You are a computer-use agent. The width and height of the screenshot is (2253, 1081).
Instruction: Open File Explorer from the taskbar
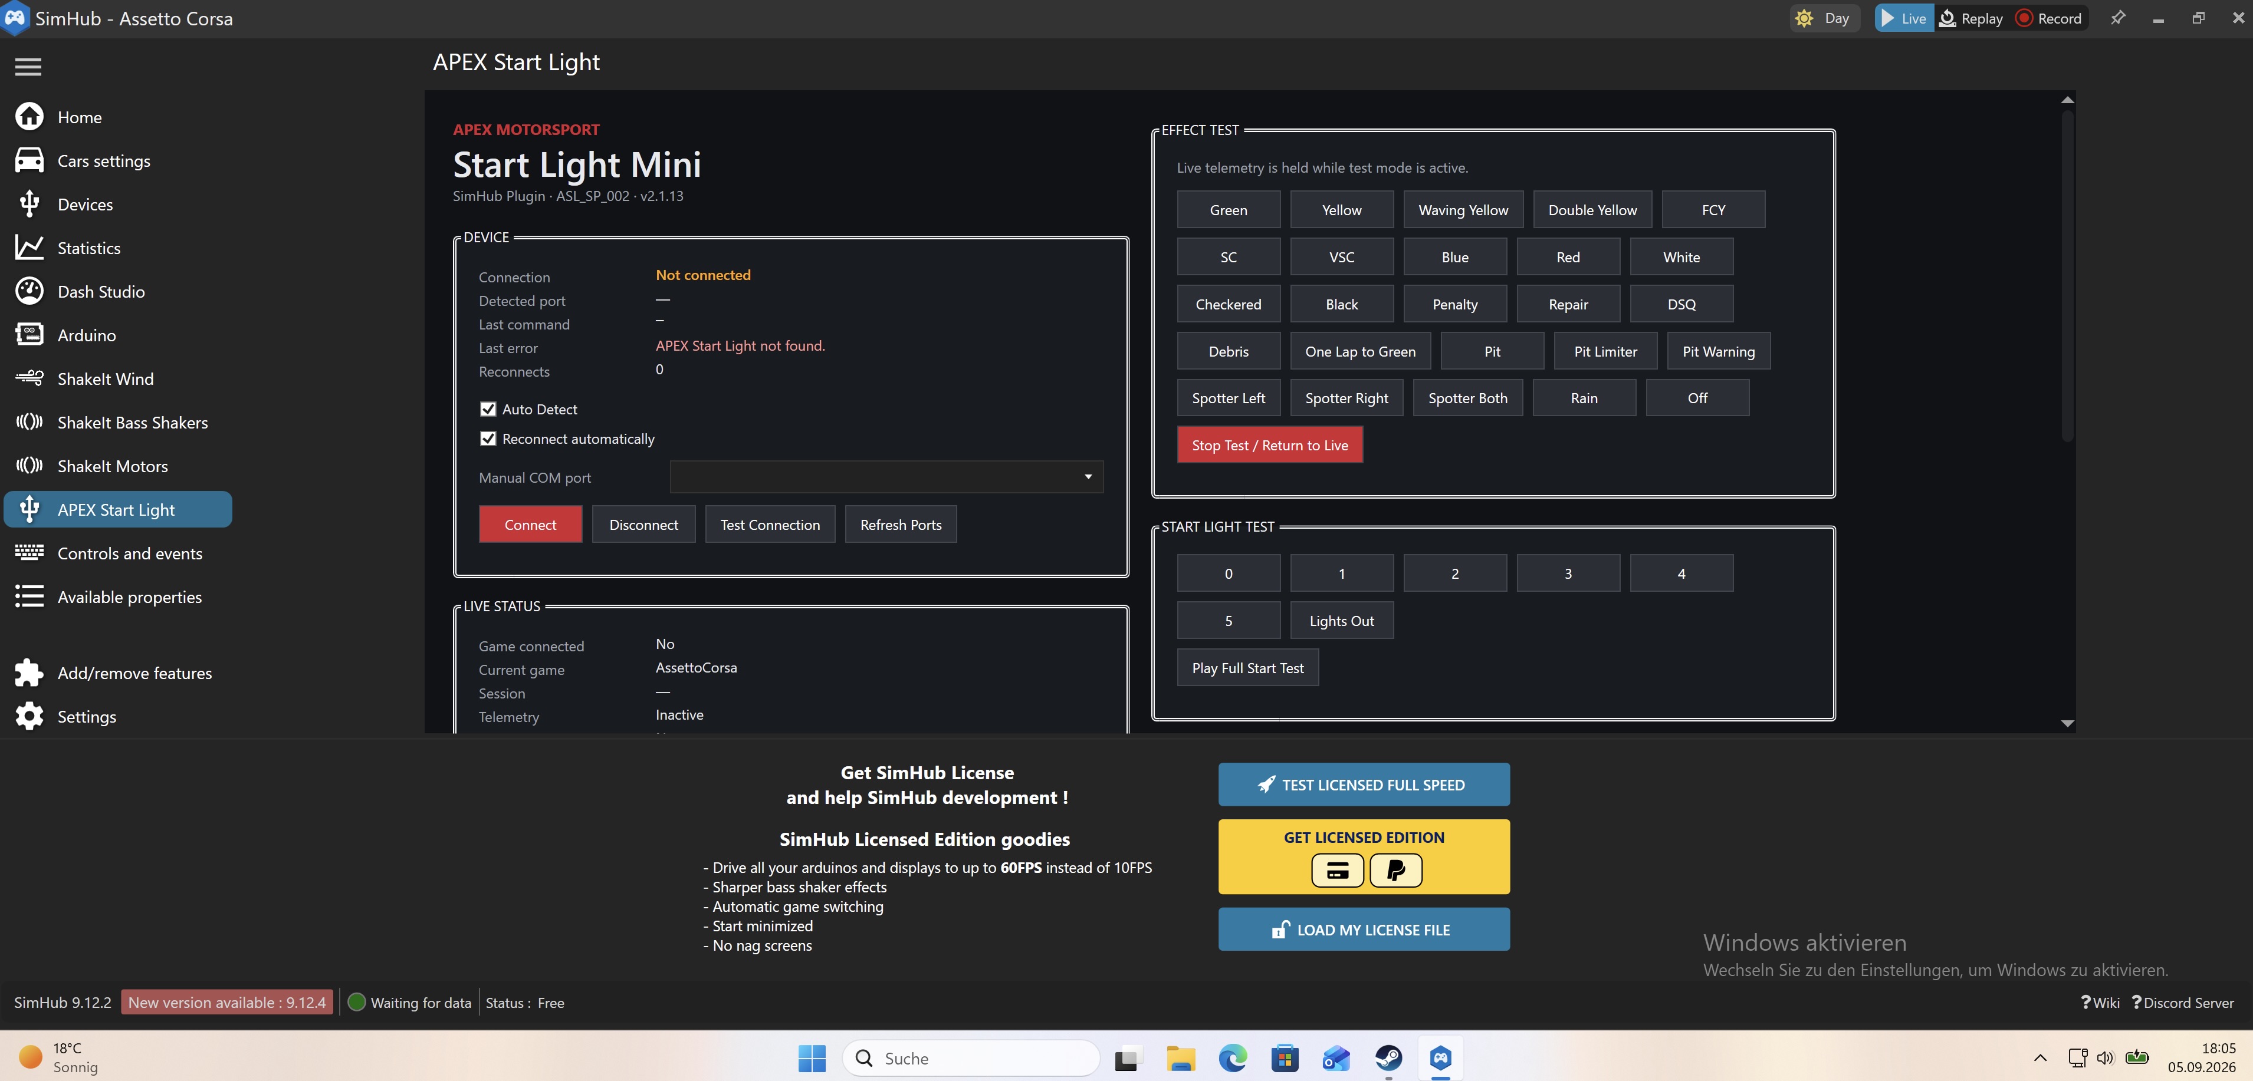[1180, 1058]
